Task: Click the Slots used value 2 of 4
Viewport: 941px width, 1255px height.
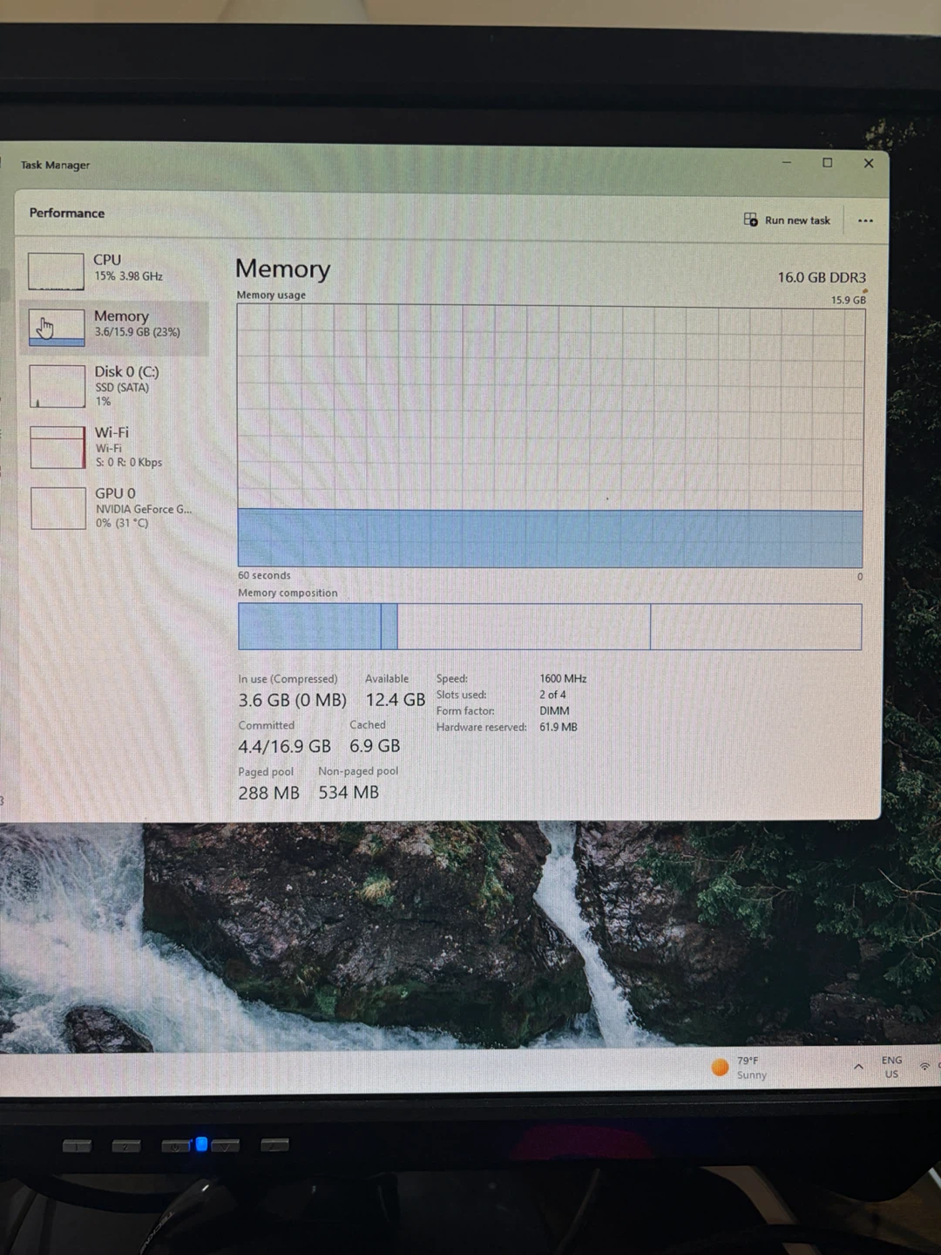Action: [552, 695]
